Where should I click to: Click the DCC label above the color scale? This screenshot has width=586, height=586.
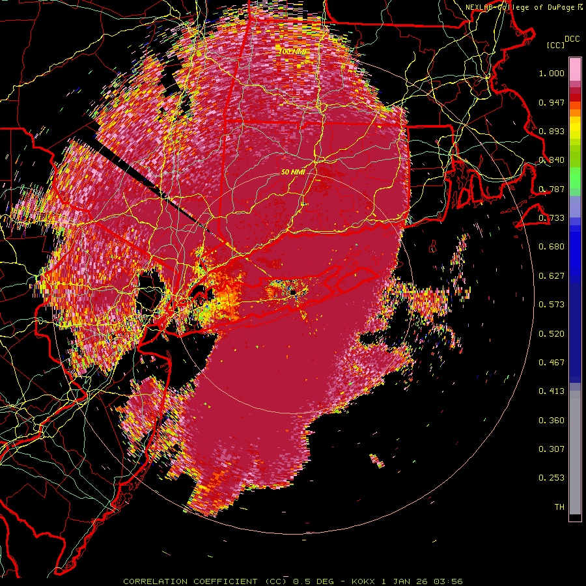pyautogui.click(x=572, y=38)
